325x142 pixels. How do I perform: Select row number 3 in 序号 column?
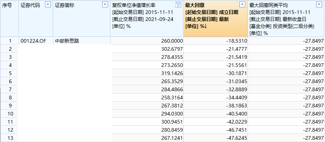pos(10,57)
